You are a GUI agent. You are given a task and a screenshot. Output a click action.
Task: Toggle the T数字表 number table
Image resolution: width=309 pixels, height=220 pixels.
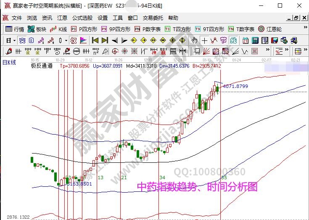(241, 29)
